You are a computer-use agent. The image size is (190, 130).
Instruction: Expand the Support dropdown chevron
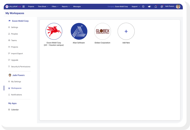[x=139, y=7]
